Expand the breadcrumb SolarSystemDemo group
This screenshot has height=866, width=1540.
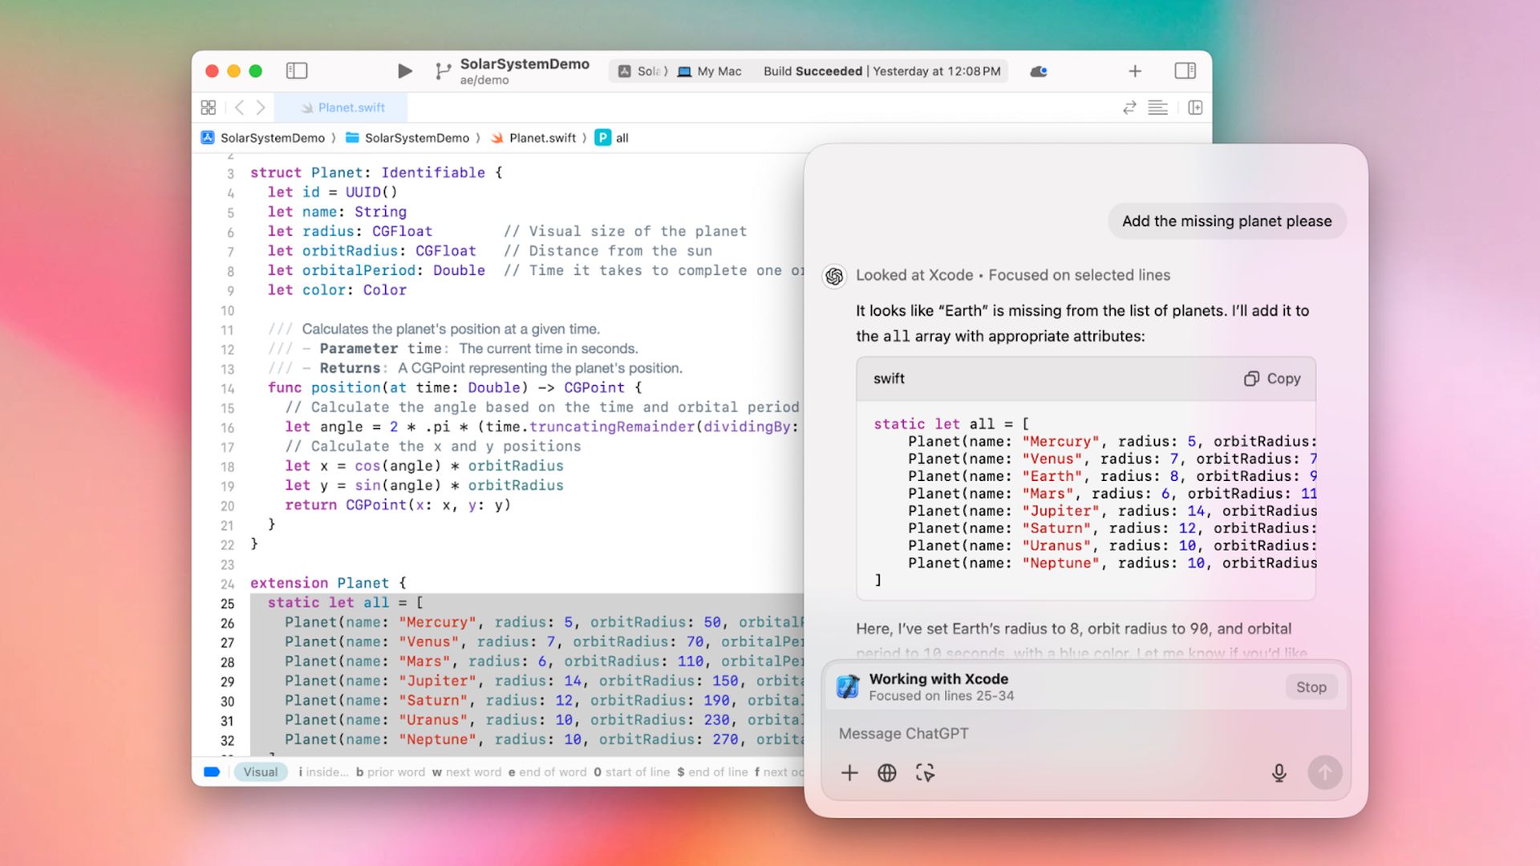(x=417, y=137)
